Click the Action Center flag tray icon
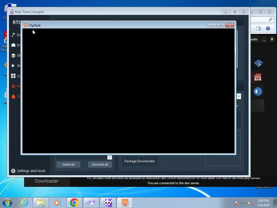277x208 pixels. 237,203
